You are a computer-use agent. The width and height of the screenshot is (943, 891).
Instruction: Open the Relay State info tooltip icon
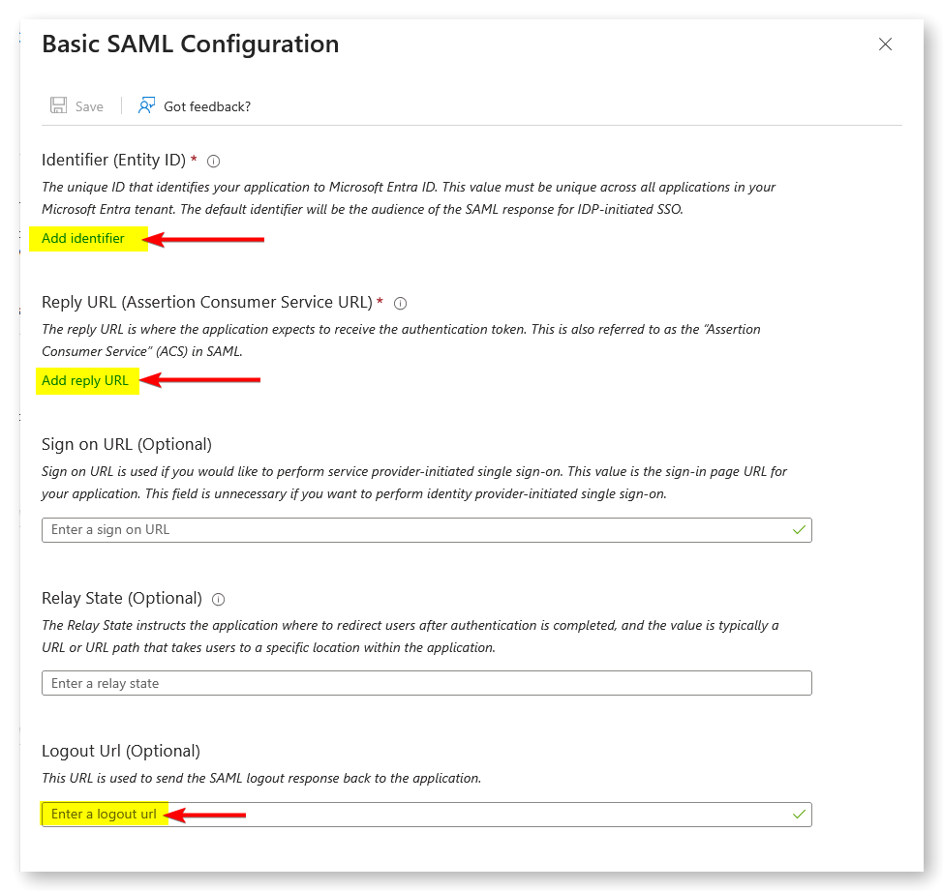(x=219, y=600)
